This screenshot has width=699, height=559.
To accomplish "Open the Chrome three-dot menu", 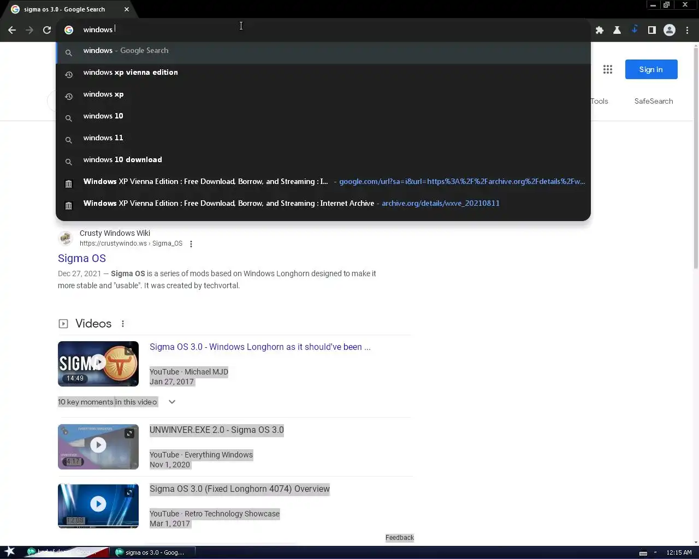I will 688,30.
